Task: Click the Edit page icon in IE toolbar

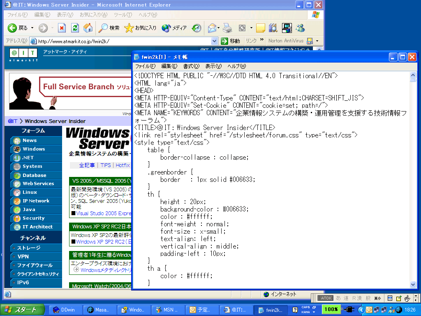Action: click(x=242, y=28)
